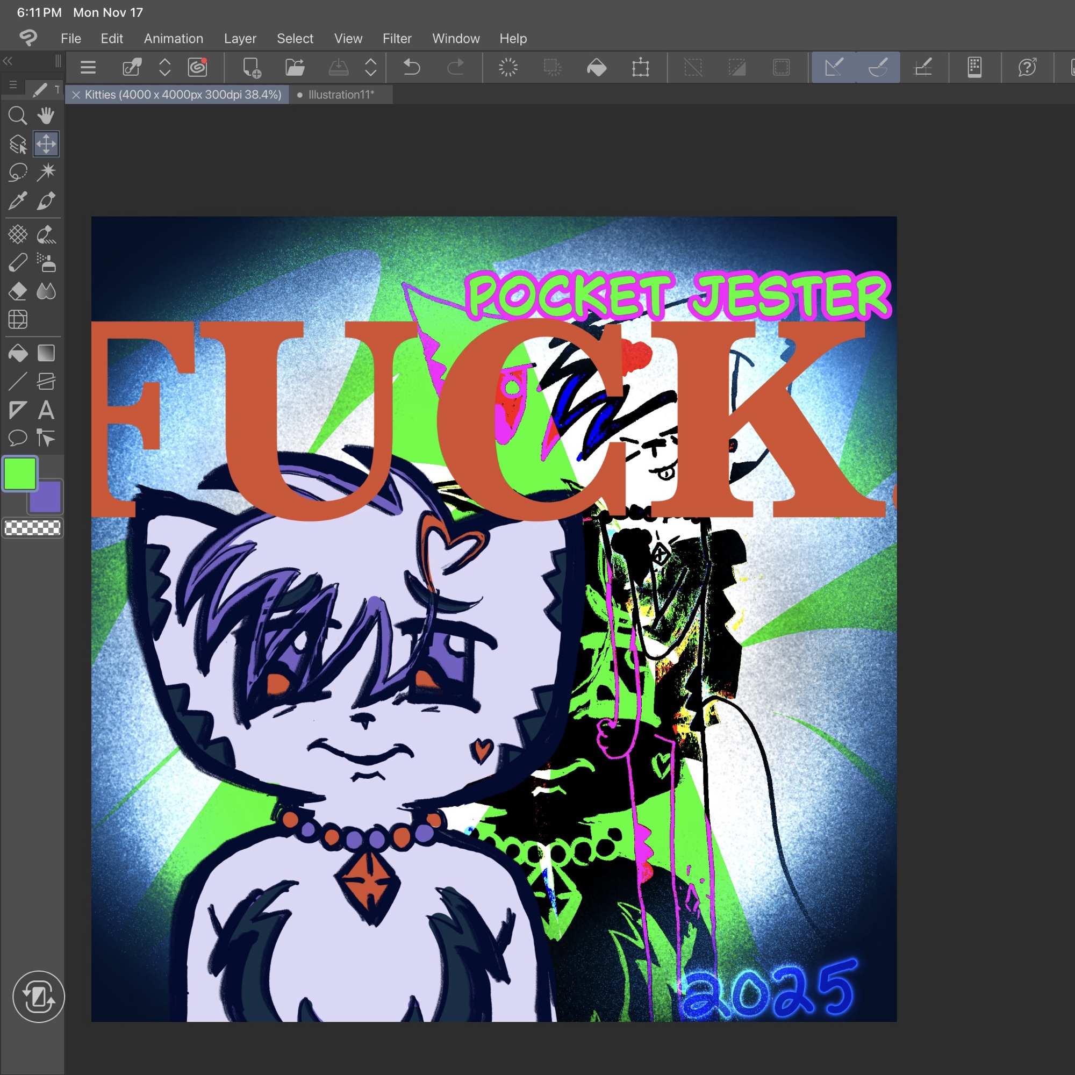This screenshot has height=1075, width=1075.
Task: Expand arrows beside the quick share icon
Action: click(164, 67)
